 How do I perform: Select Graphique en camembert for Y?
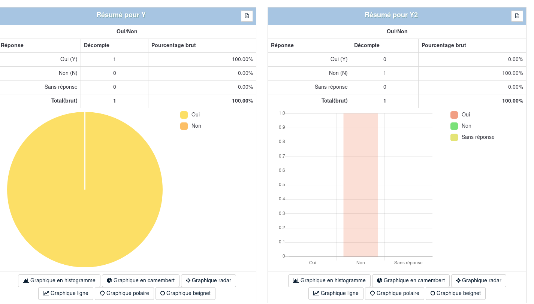(x=141, y=281)
